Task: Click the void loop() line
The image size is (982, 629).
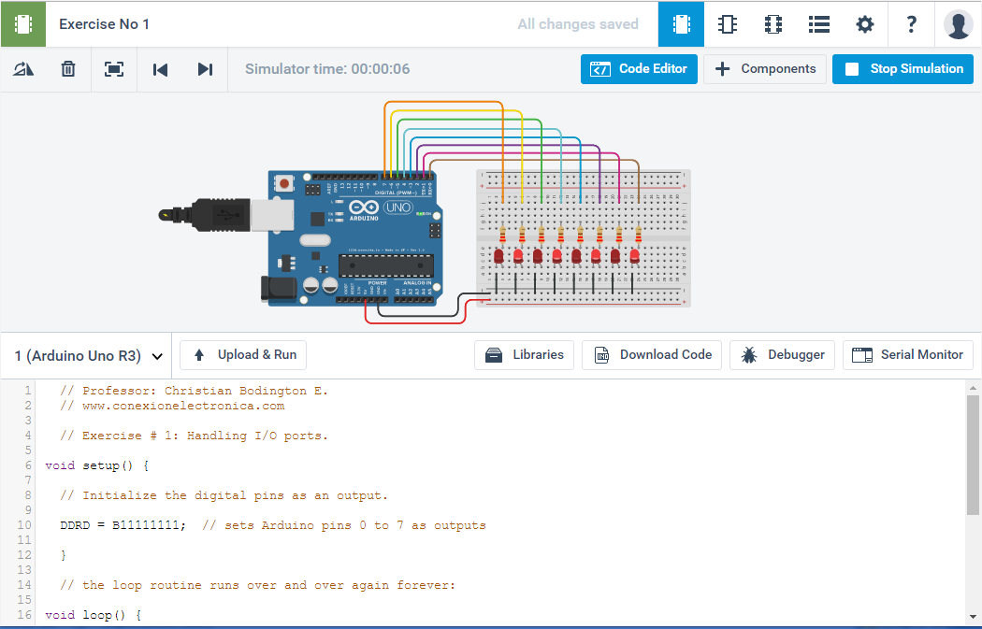Action: coord(94,615)
